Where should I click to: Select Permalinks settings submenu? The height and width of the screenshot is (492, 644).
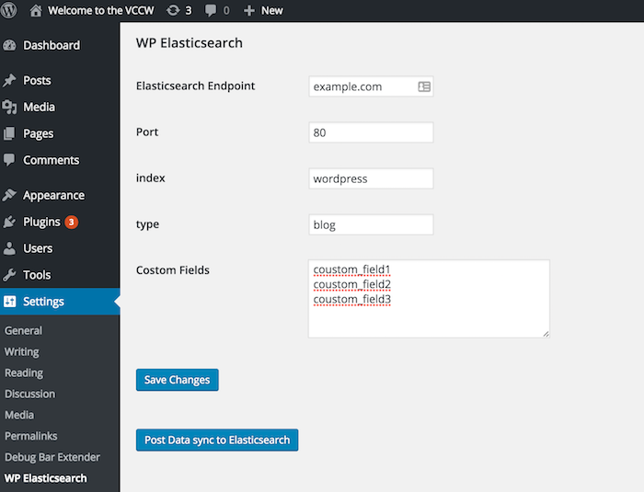29,436
